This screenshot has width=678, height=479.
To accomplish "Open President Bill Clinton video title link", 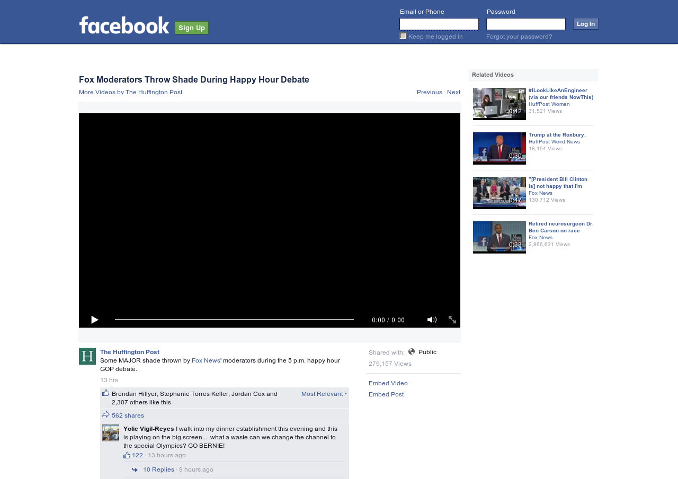I will coord(558,183).
